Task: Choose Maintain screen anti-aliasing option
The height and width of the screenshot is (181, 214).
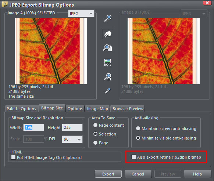Action: click(138, 128)
